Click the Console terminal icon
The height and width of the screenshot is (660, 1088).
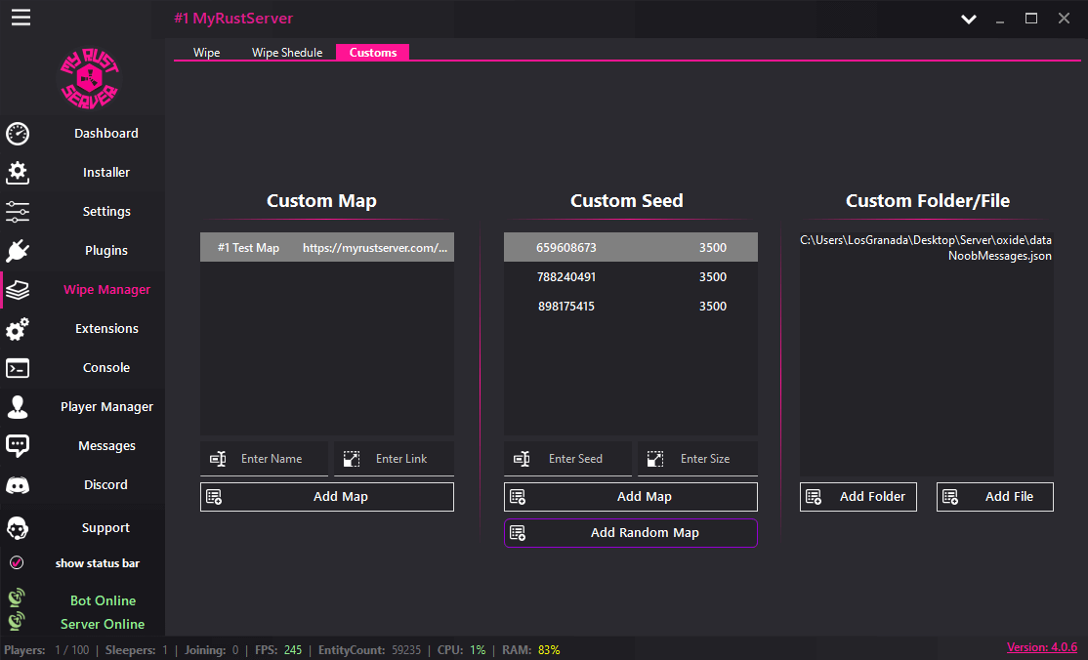pos(18,368)
